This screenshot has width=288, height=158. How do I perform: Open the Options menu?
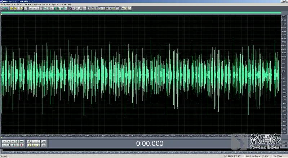tap(55, 4)
